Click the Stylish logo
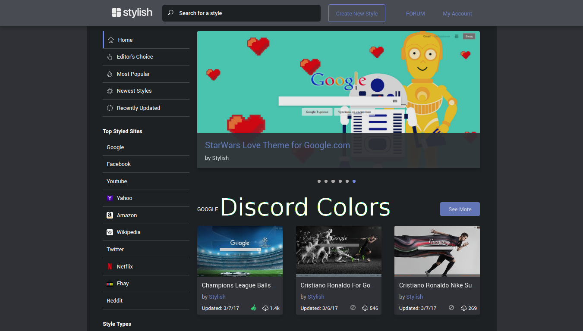583x331 pixels. point(132,12)
